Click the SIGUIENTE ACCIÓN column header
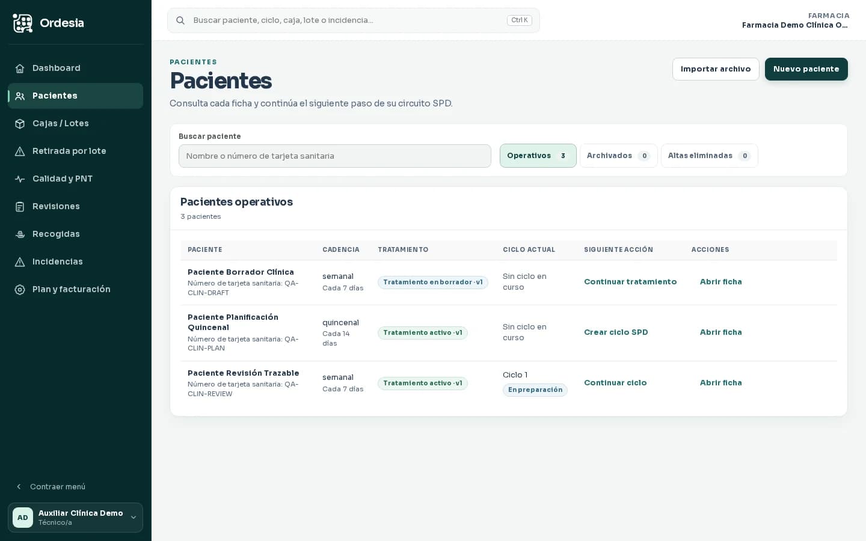 pyautogui.click(x=618, y=250)
